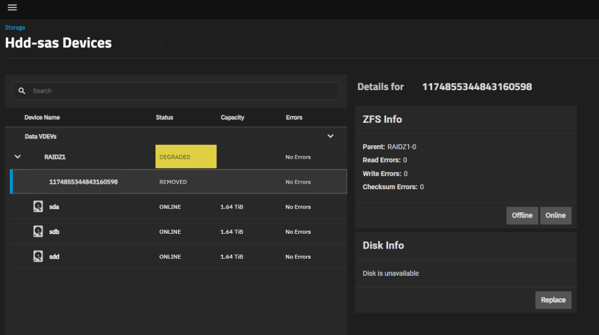This screenshot has width=599, height=335.
Task: Go to the Storage breadcrumb link
Action: (15, 28)
